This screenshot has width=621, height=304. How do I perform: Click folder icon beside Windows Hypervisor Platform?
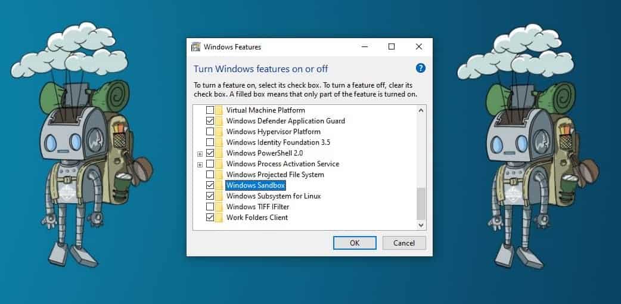coord(219,132)
